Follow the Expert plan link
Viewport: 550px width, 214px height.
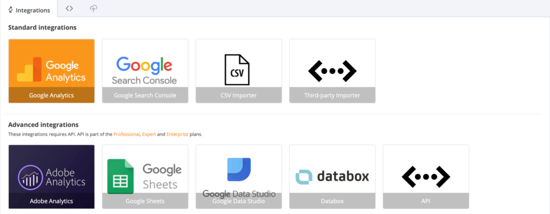point(149,135)
